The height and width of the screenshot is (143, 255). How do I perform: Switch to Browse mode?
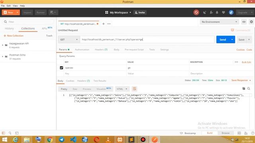pos(226,133)
